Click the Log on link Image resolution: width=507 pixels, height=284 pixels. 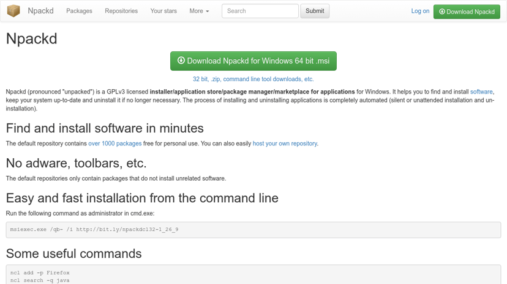click(420, 11)
